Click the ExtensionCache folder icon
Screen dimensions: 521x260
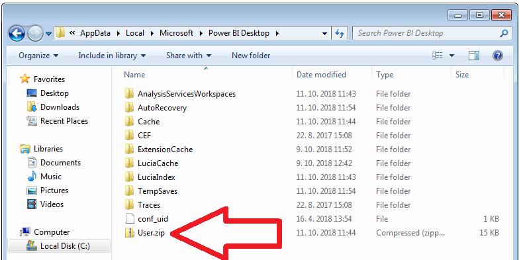coord(129,150)
